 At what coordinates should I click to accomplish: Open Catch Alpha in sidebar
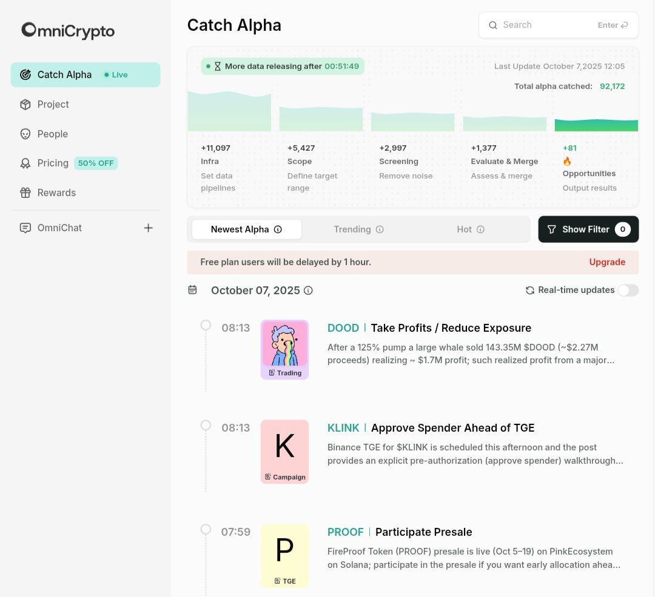[x=86, y=74]
